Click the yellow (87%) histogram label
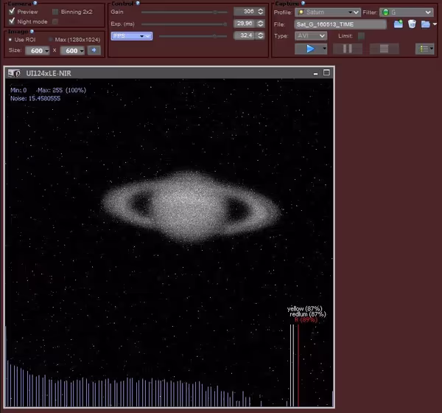442x413 pixels. (x=305, y=308)
